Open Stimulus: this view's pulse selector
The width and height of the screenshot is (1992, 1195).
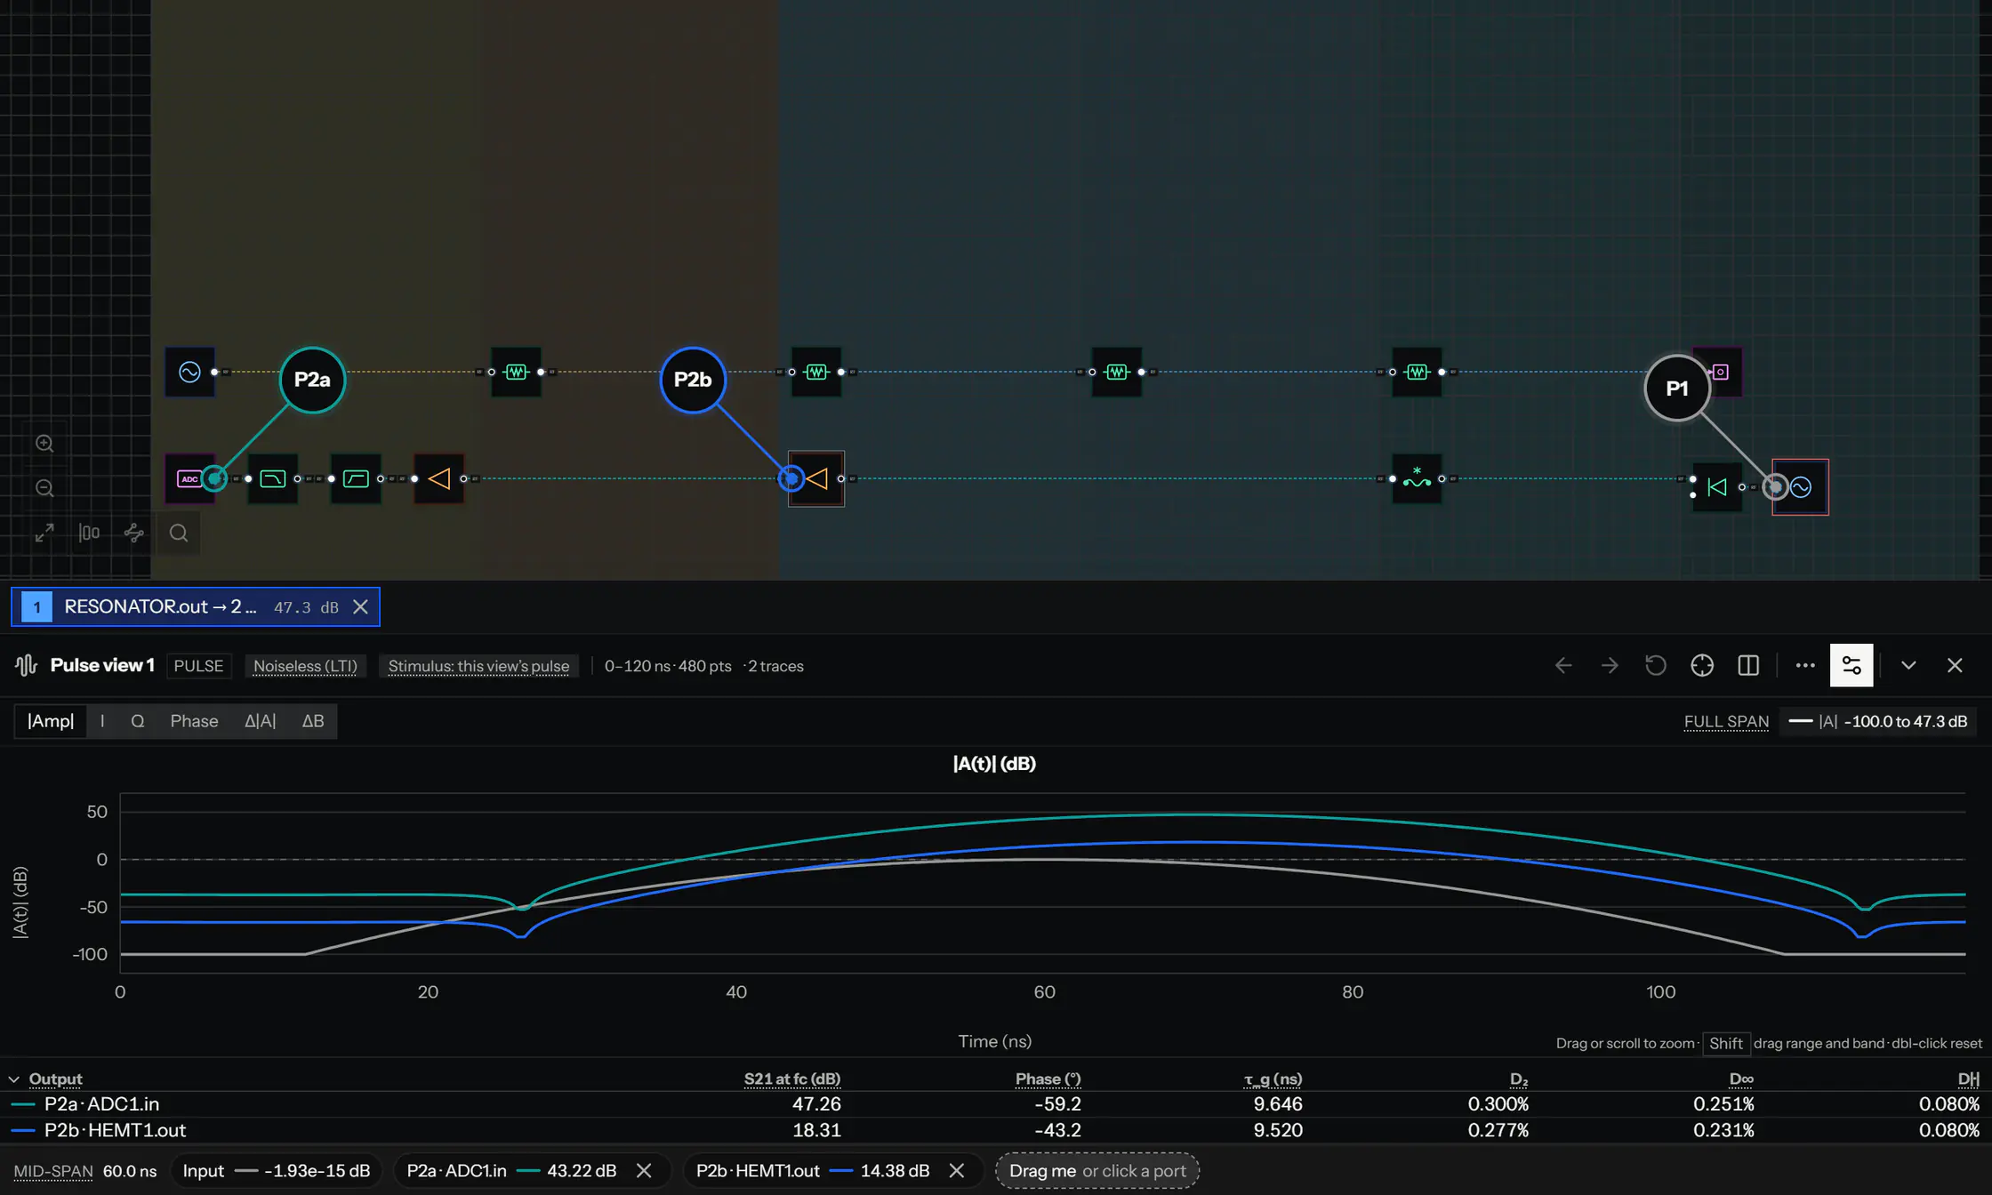click(x=478, y=666)
